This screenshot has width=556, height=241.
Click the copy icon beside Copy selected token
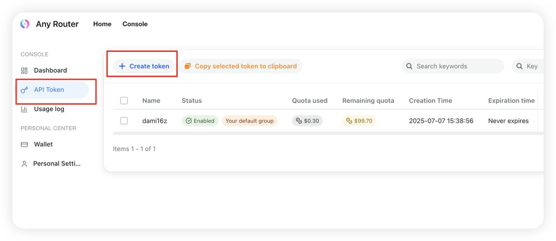point(188,66)
